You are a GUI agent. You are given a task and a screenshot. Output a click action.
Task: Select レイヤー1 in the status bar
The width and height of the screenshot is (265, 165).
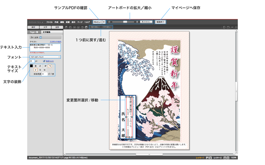[x=200, y=158]
